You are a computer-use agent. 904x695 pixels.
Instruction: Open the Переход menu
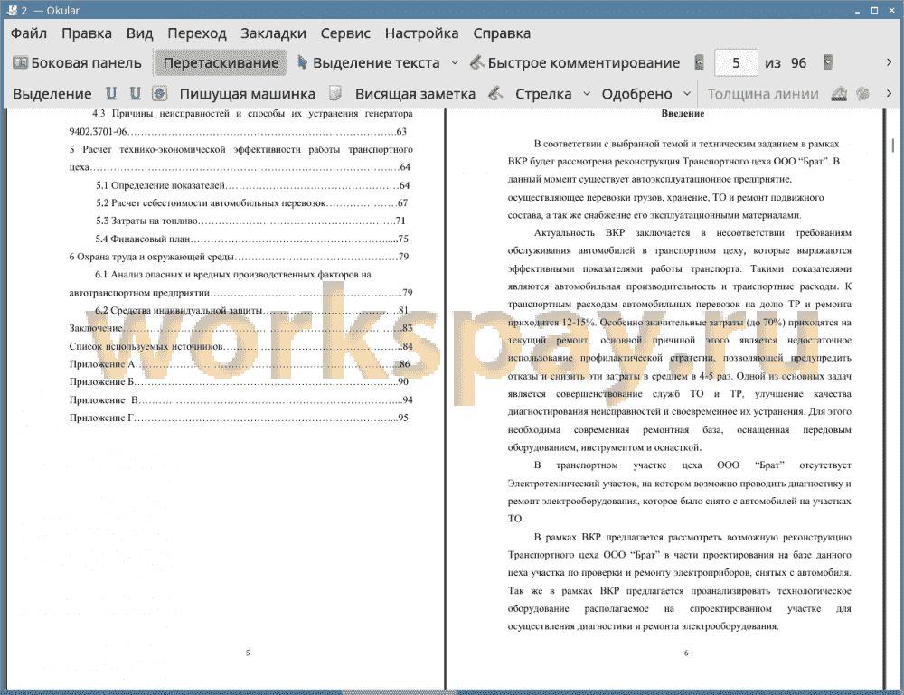pyautogui.click(x=196, y=33)
